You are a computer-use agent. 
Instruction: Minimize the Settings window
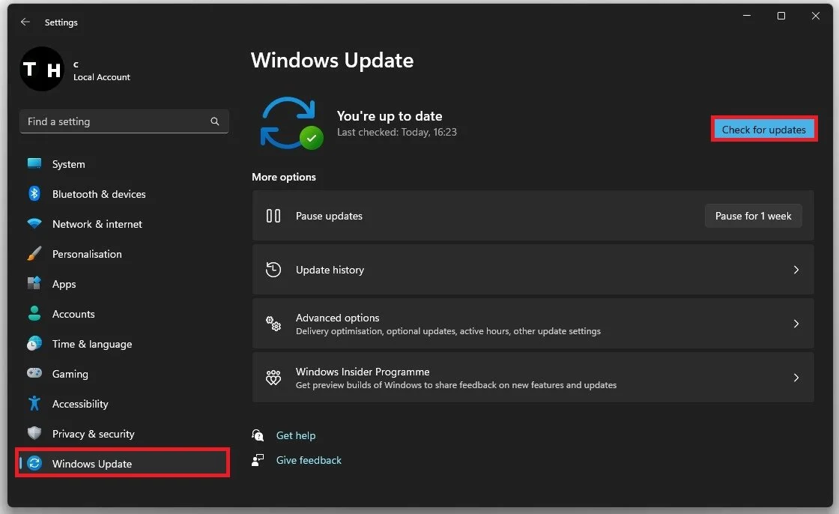pos(747,16)
